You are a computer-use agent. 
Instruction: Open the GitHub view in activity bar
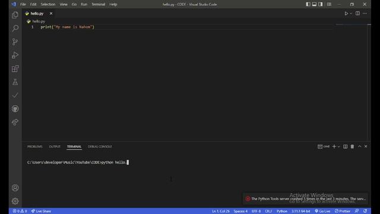pyautogui.click(x=15, y=109)
